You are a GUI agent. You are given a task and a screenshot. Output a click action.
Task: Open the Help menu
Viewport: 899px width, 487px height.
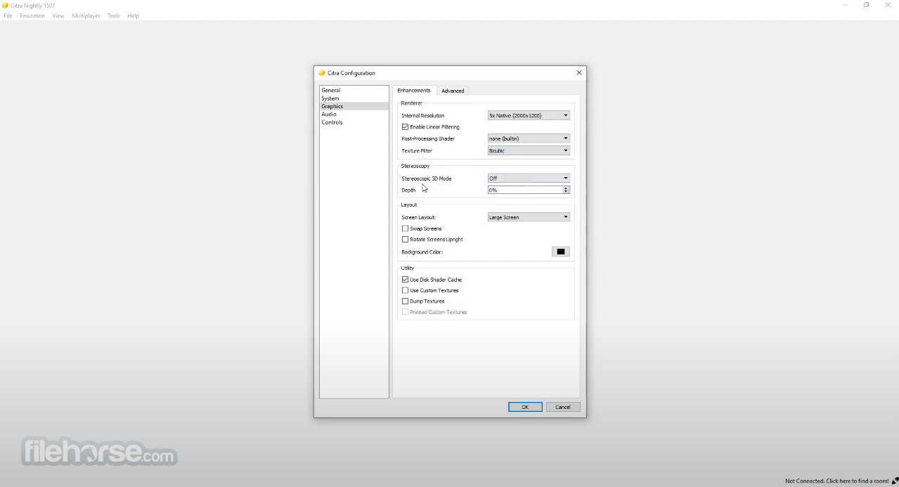click(x=133, y=15)
